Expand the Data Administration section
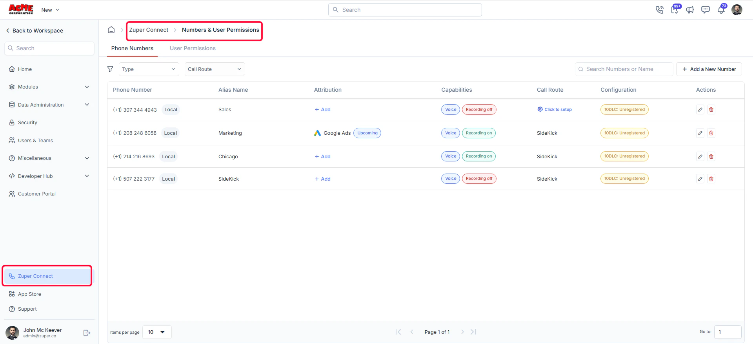The width and height of the screenshot is (753, 344). (x=49, y=105)
